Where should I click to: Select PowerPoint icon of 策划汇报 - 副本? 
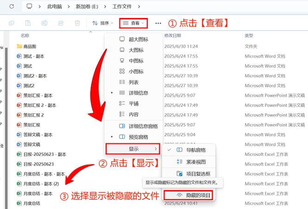19,95
